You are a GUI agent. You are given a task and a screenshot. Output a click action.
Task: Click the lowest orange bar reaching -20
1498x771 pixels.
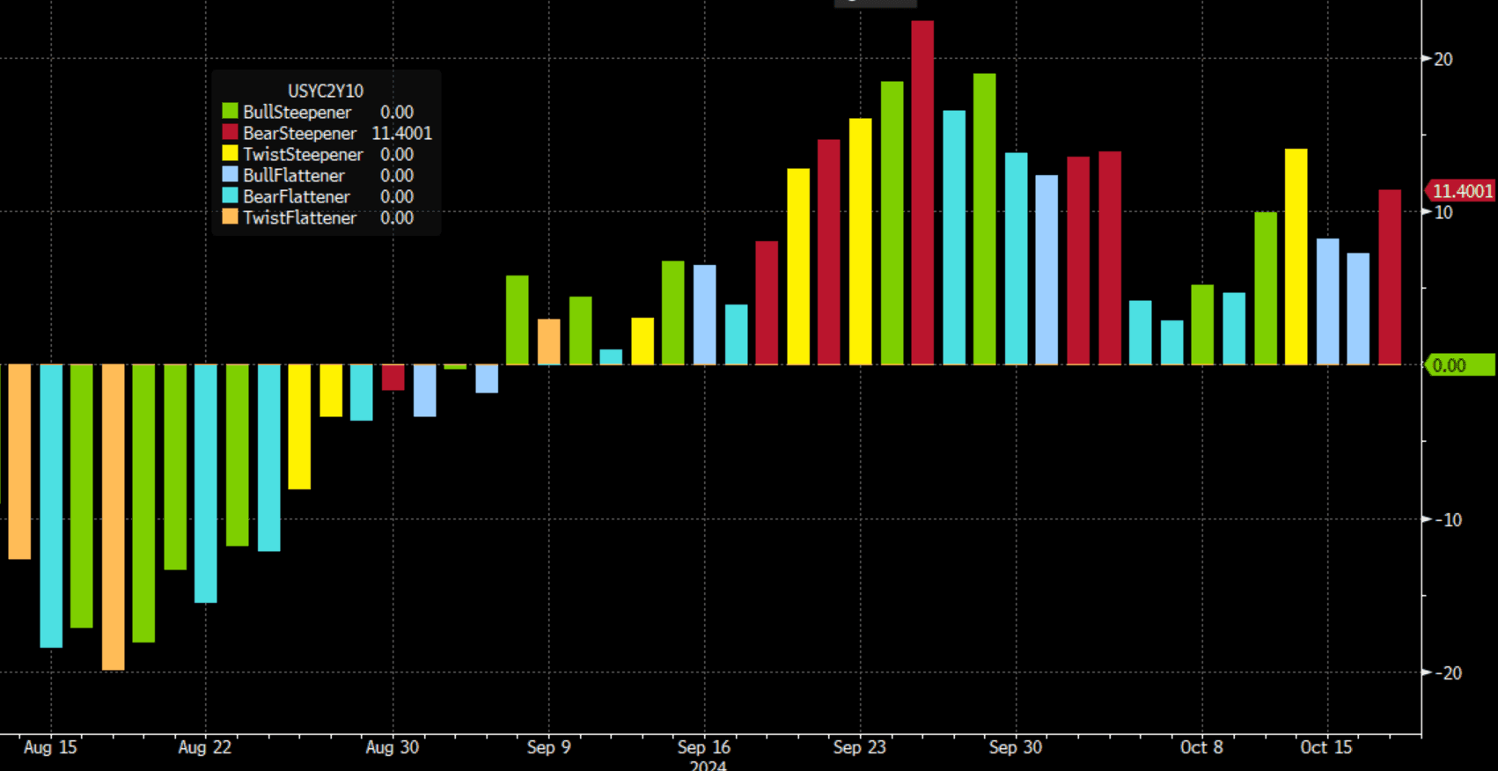[113, 518]
